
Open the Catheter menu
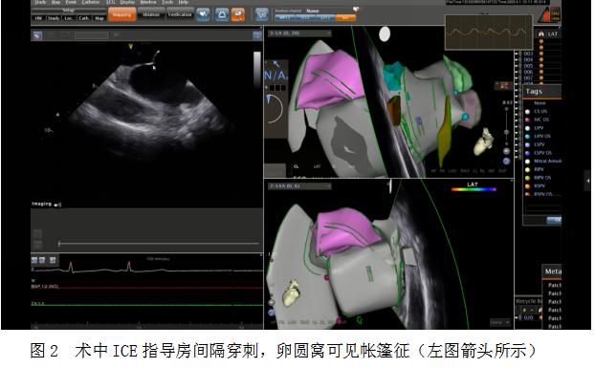[x=91, y=2]
